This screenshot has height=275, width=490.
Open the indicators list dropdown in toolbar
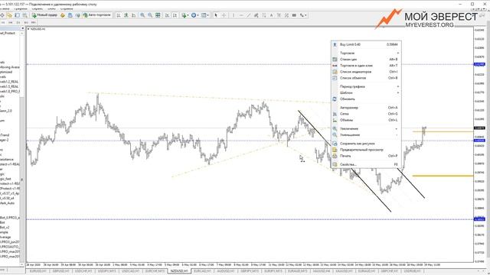point(185,15)
